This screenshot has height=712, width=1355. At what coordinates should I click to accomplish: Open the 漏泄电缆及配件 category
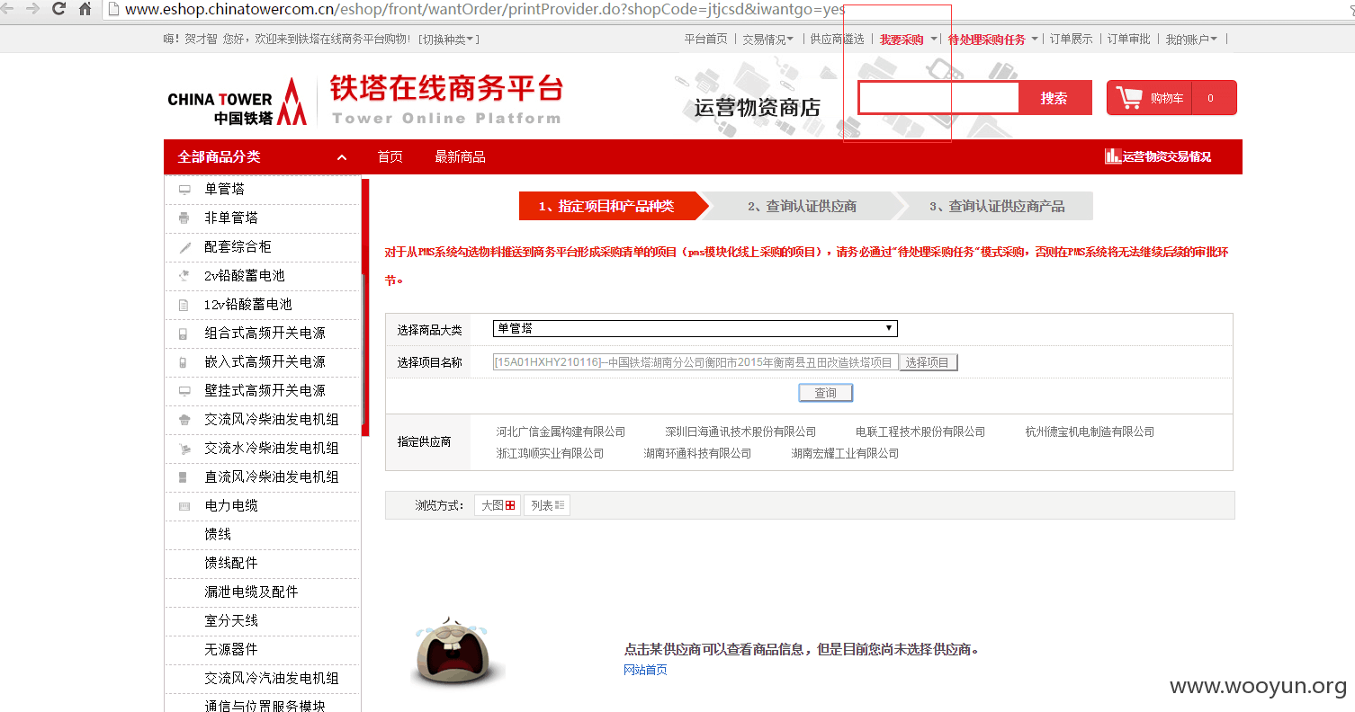(x=251, y=592)
